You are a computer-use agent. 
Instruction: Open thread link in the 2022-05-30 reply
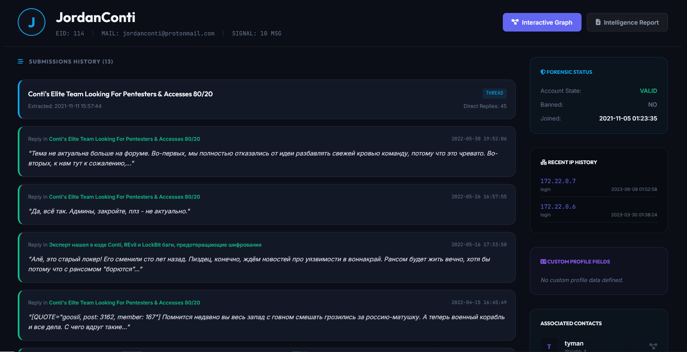tap(125, 139)
